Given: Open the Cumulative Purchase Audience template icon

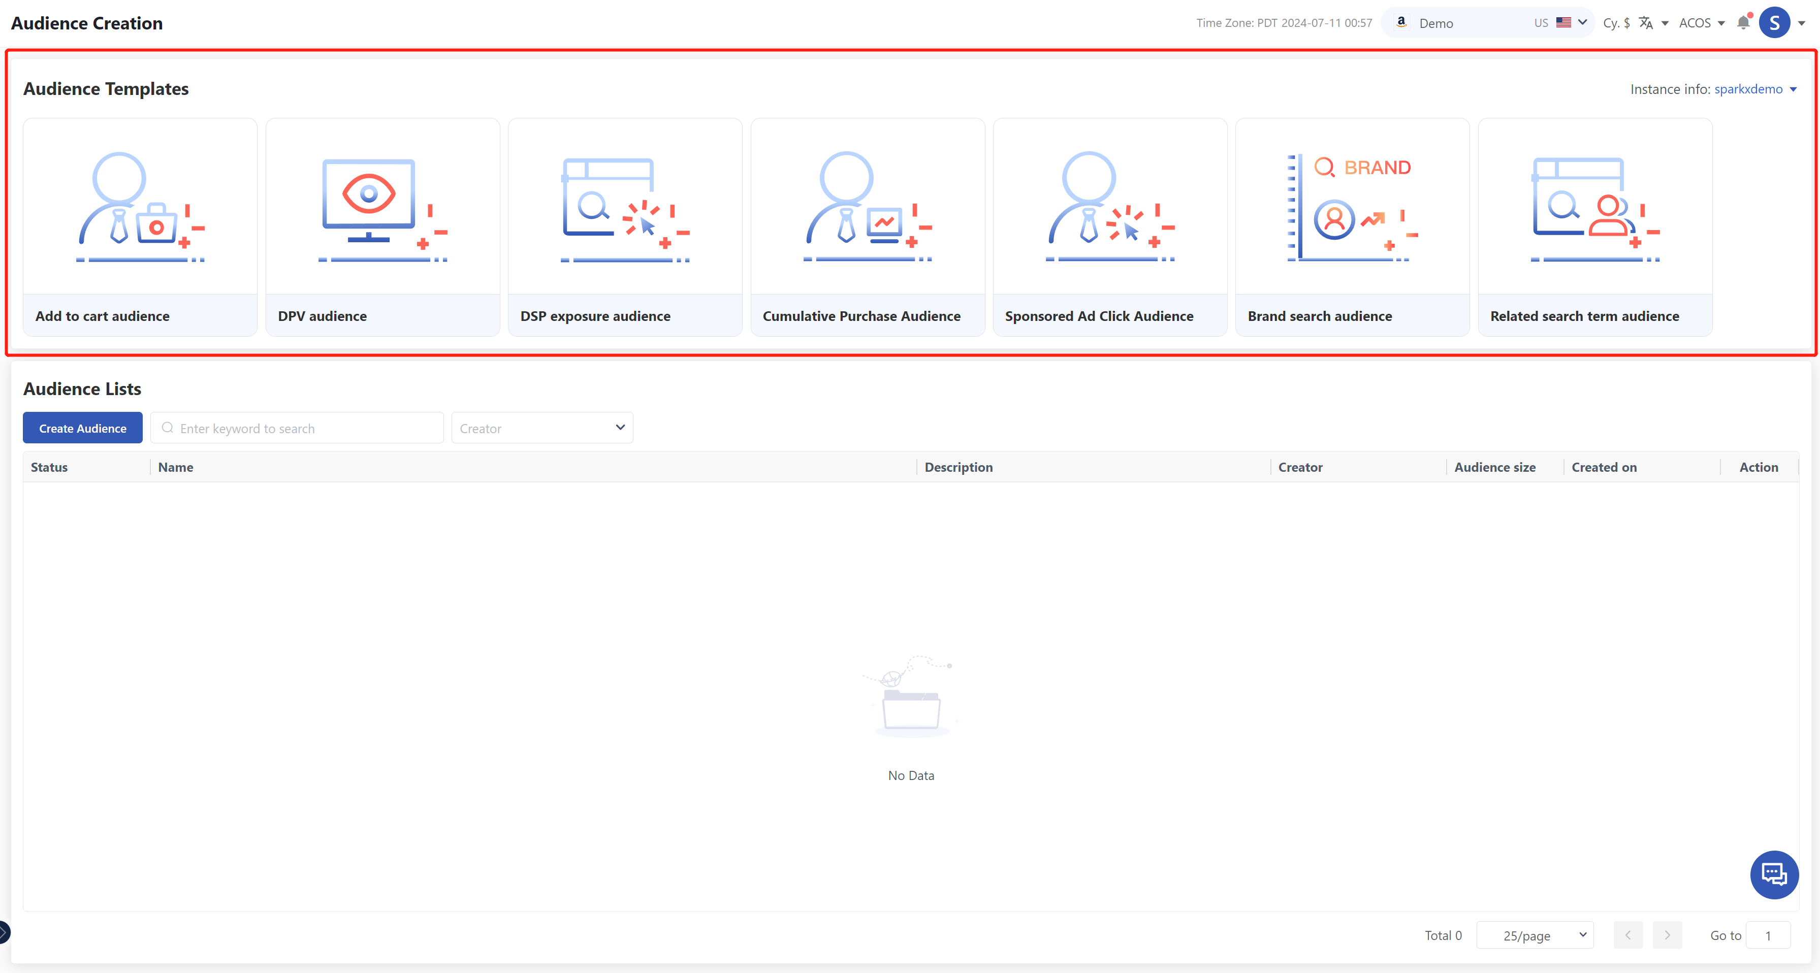Looking at the screenshot, I should click(867, 206).
